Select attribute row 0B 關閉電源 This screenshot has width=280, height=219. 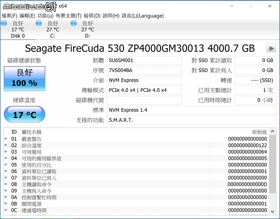(136, 203)
